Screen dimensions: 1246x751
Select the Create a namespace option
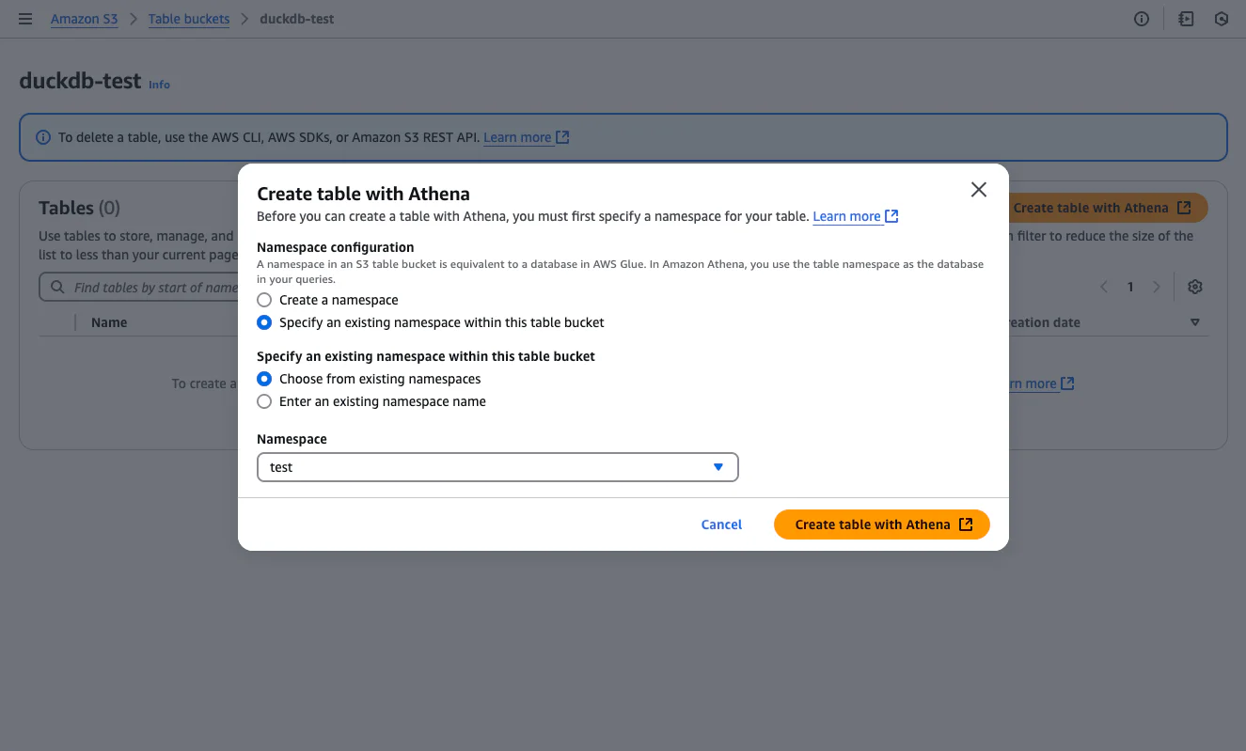tap(264, 300)
